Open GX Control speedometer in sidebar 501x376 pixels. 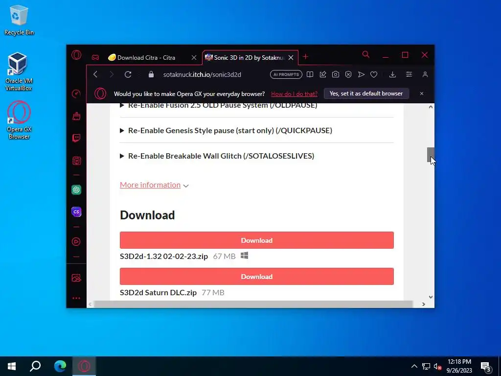pos(76,94)
